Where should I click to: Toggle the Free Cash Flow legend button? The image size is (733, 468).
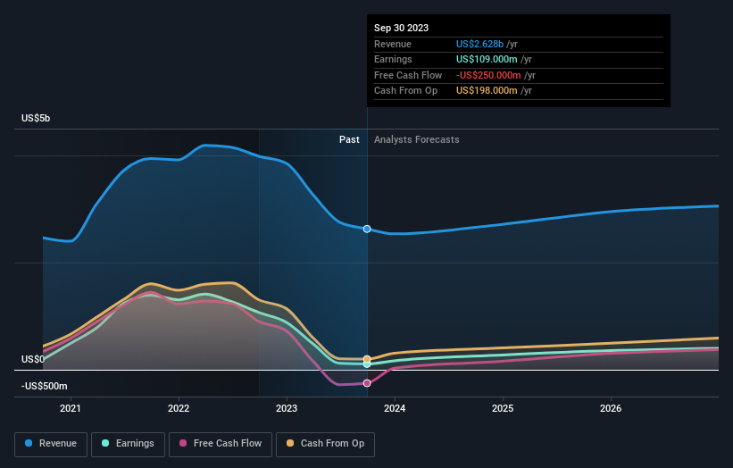(x=221, y=444)
